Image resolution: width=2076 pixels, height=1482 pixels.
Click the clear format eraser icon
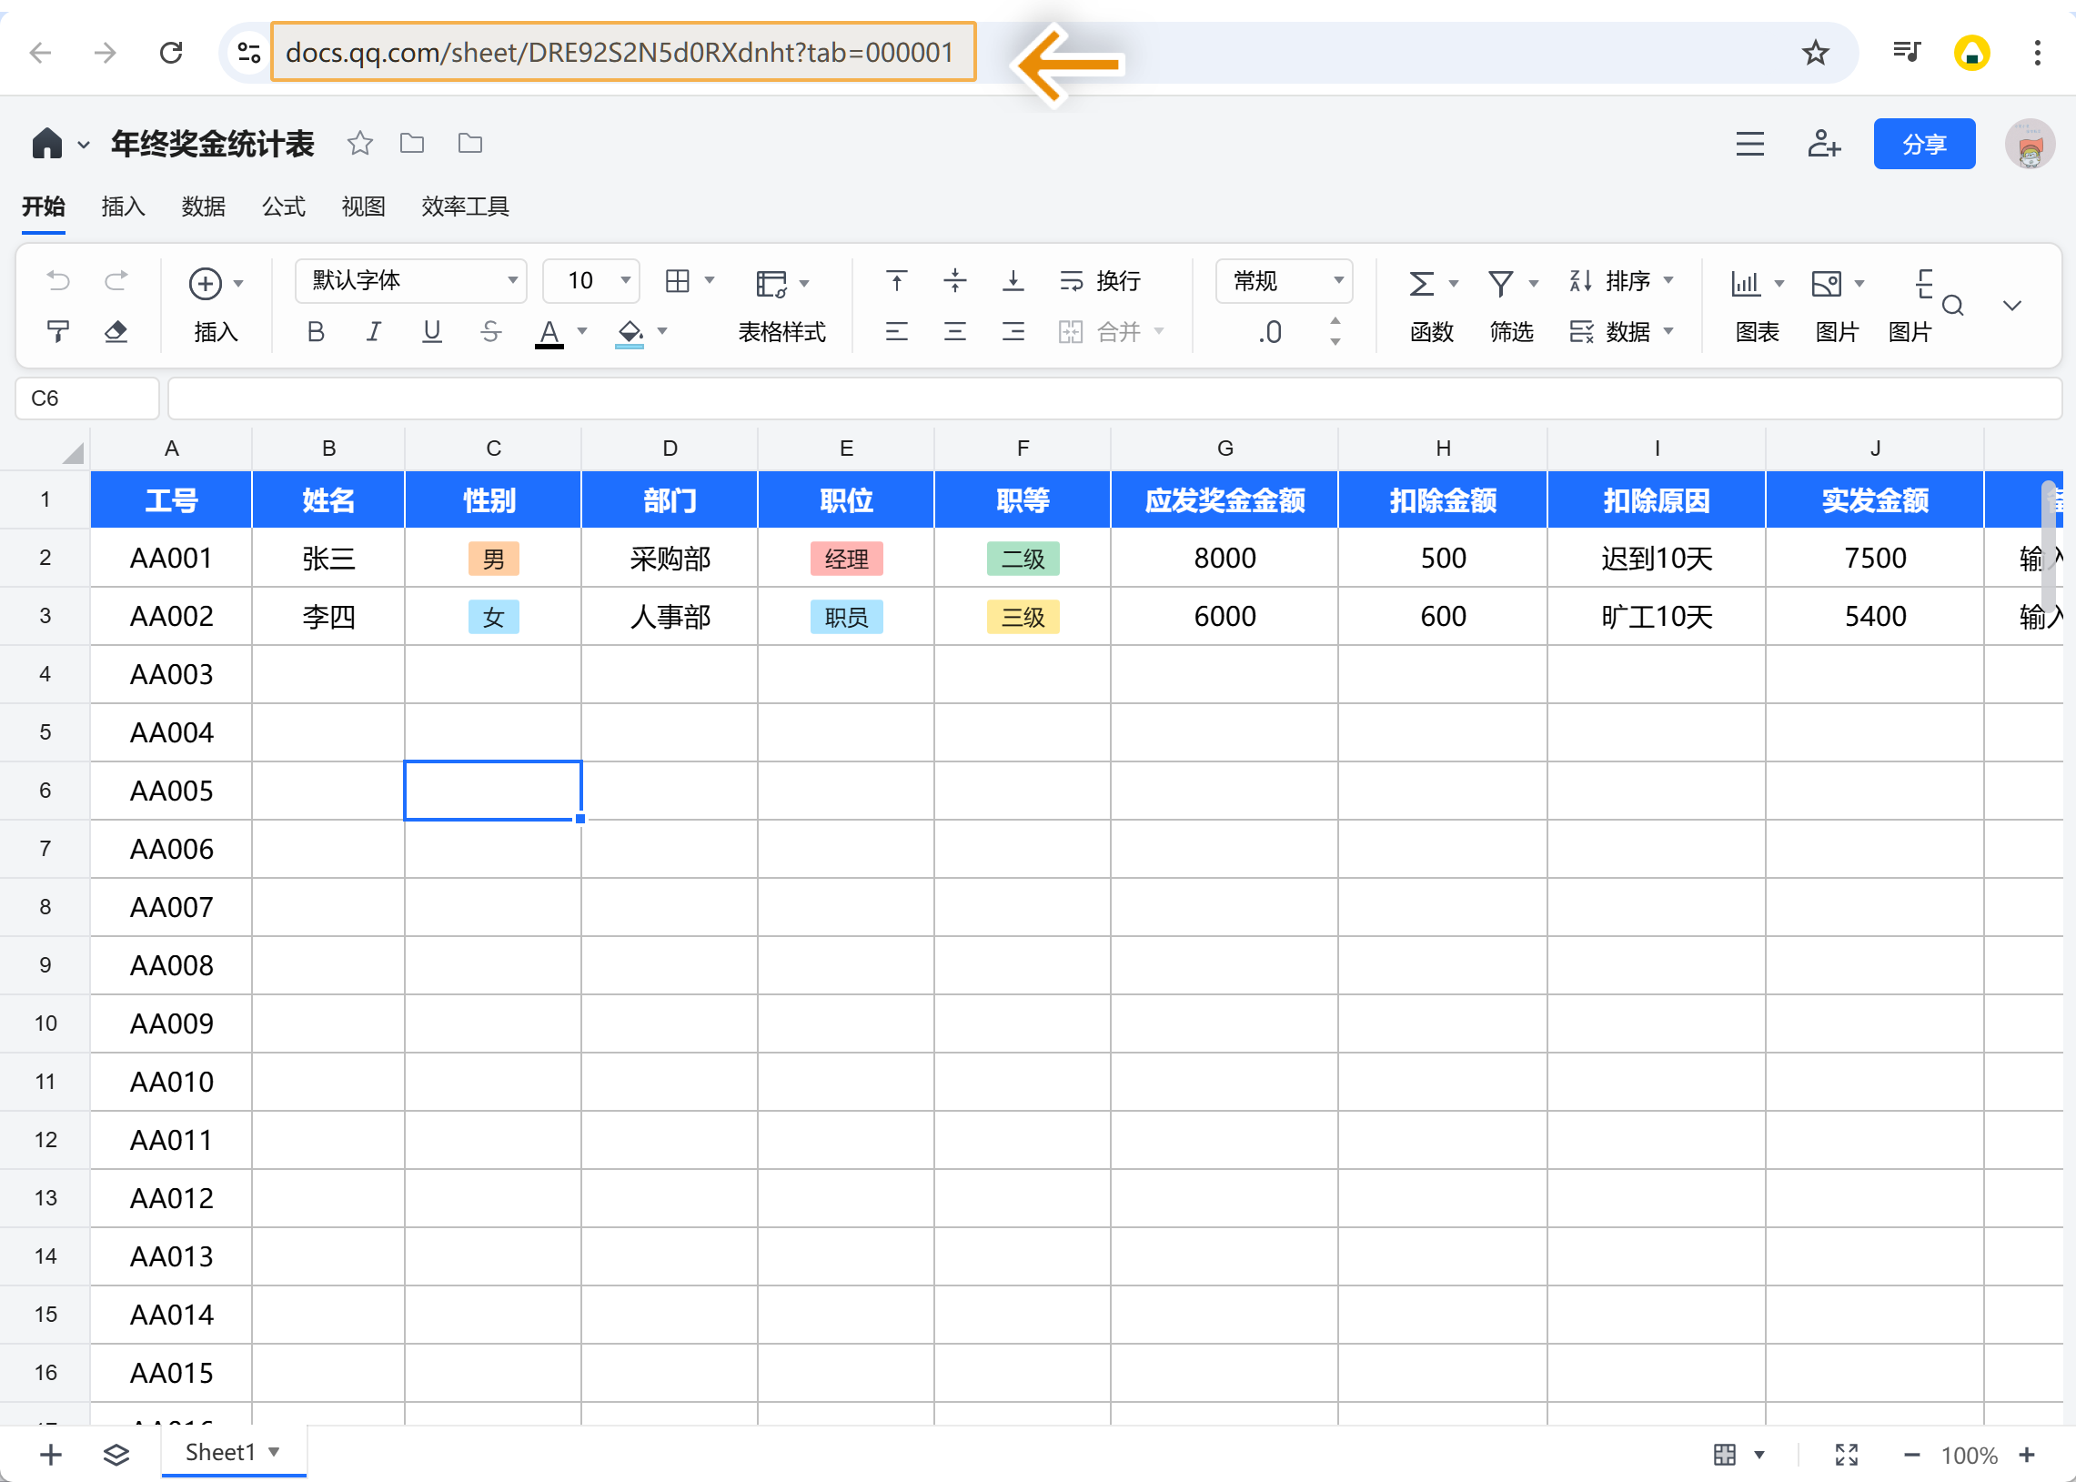pyautogui.click(x=116, y=331)
